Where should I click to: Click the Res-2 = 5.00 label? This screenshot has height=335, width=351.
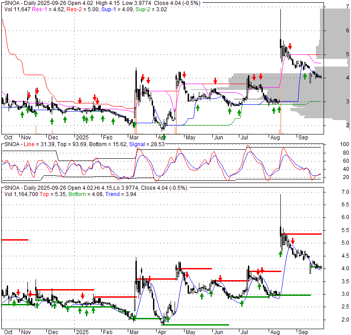[83, 9]
